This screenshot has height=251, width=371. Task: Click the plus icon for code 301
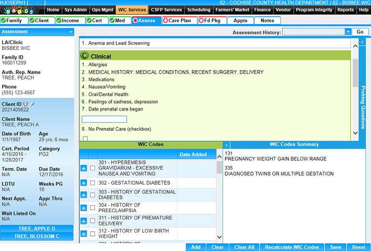[x=83, y=168]
